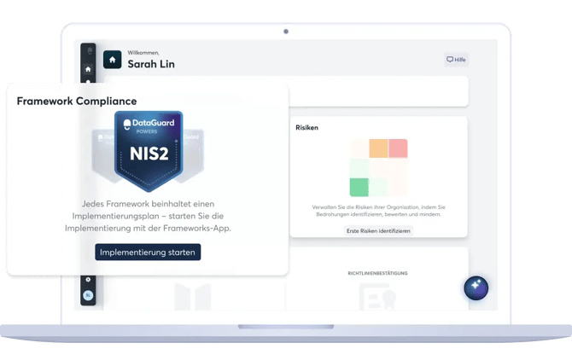Image resolution: width=572 pixels, height=360 pixels.
Task: Click the Risiken card heading
Action: (306, 127)
